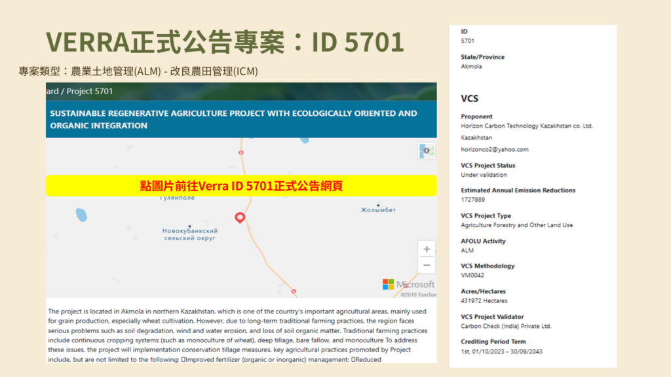
Task: Click road marker at bottom of map
Action: point(294,292)
